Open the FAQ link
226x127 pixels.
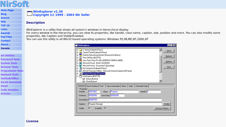coord(3,22)
